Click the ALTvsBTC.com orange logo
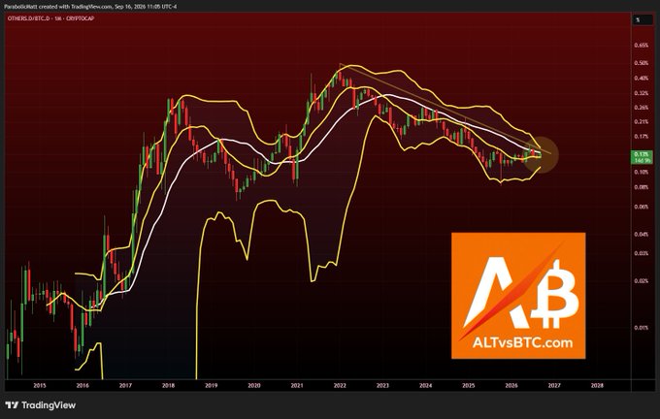 pyautogui.click(x=518, y=295)
